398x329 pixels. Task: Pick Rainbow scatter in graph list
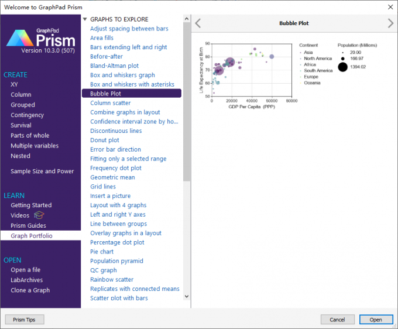pos(112,280)
